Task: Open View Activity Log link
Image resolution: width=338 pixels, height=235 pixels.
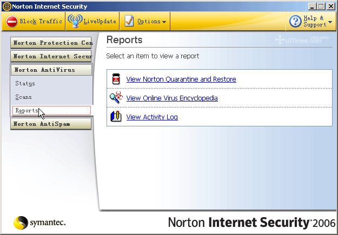Action: [152, 117]
